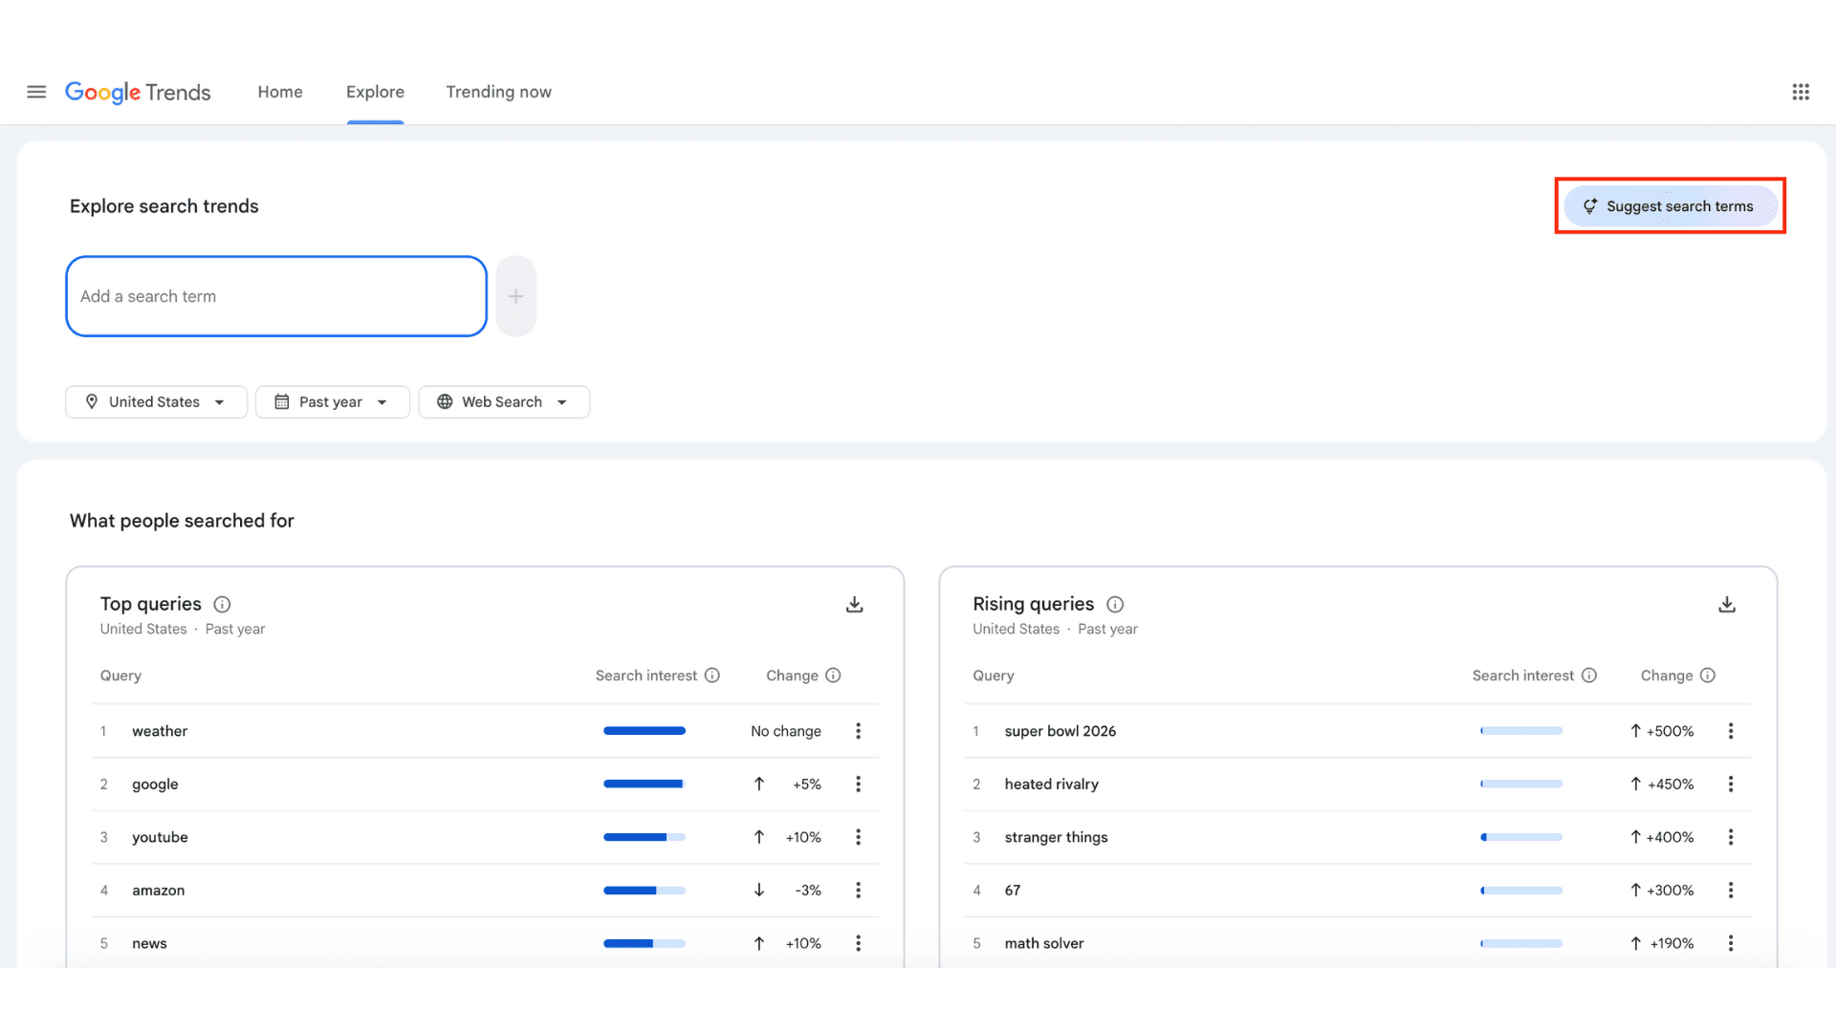The width and height of the screenshot is (1836, 1032).
Task: Switch to the Trending now tab
Action: click(x=498, y=92)
